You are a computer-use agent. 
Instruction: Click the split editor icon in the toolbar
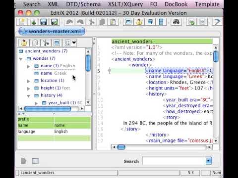pyautogui.click(x=161, y=22)
